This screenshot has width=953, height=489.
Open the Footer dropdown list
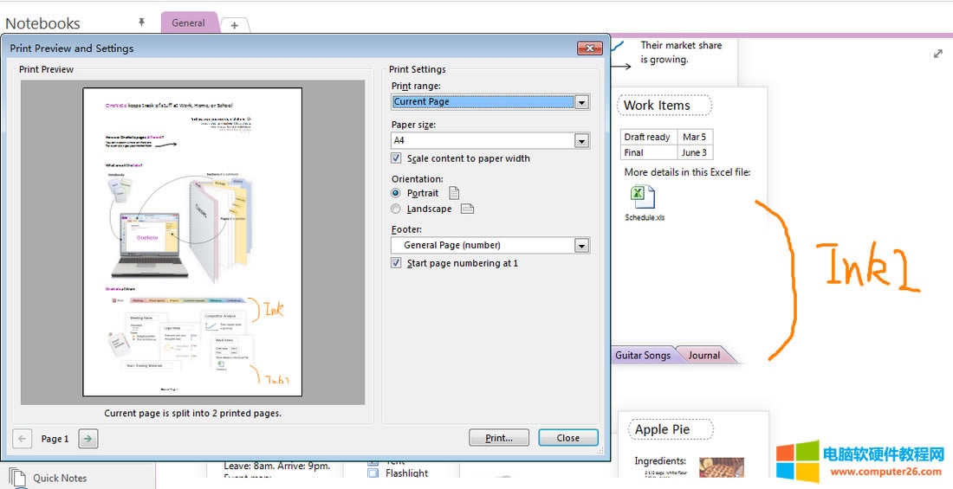[581, 246]
